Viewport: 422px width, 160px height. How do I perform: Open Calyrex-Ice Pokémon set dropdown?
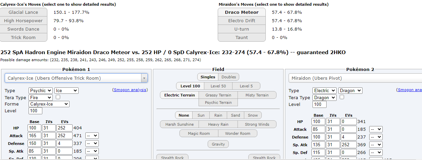pyautogui.click(x=76, y=78)
